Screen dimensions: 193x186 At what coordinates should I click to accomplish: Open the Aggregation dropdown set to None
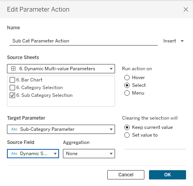point(89,154)
